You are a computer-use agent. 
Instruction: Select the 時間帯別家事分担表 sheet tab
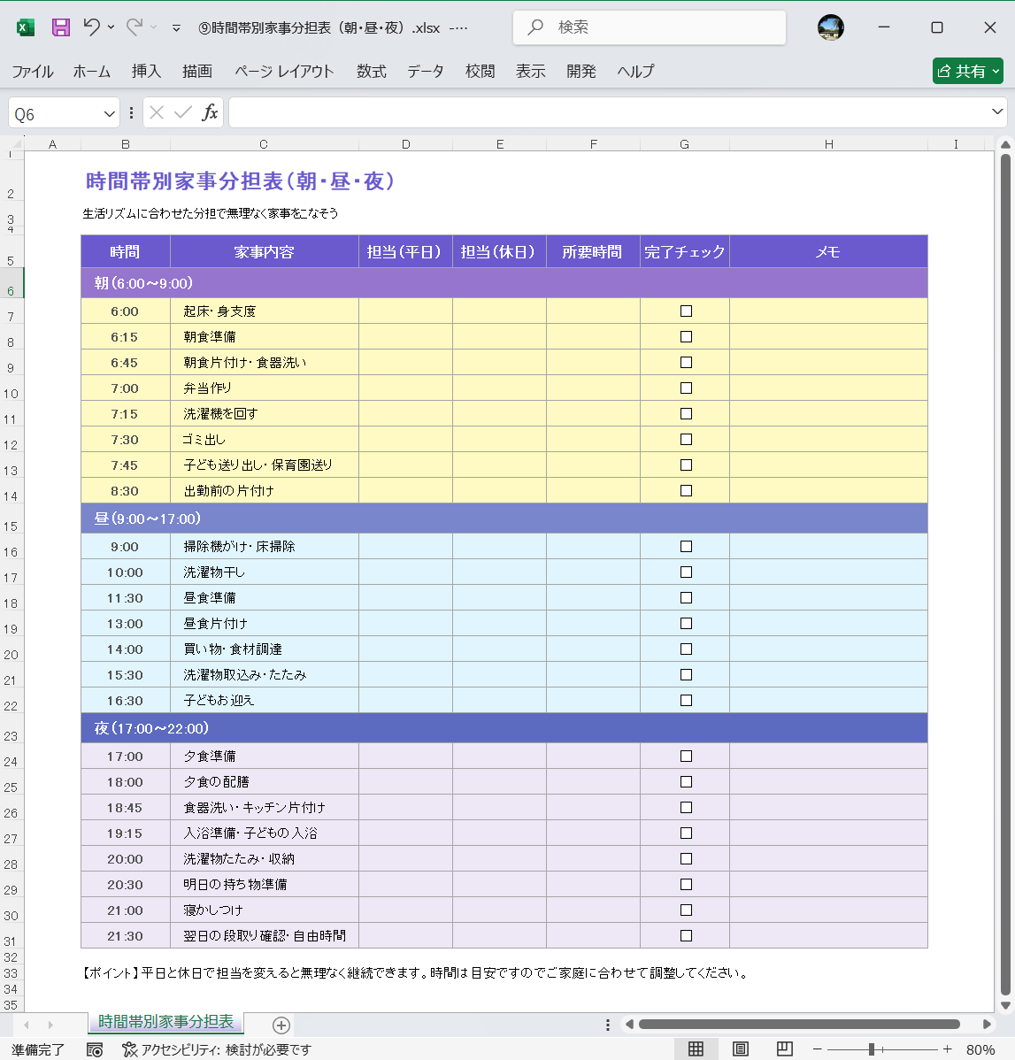165,1021
